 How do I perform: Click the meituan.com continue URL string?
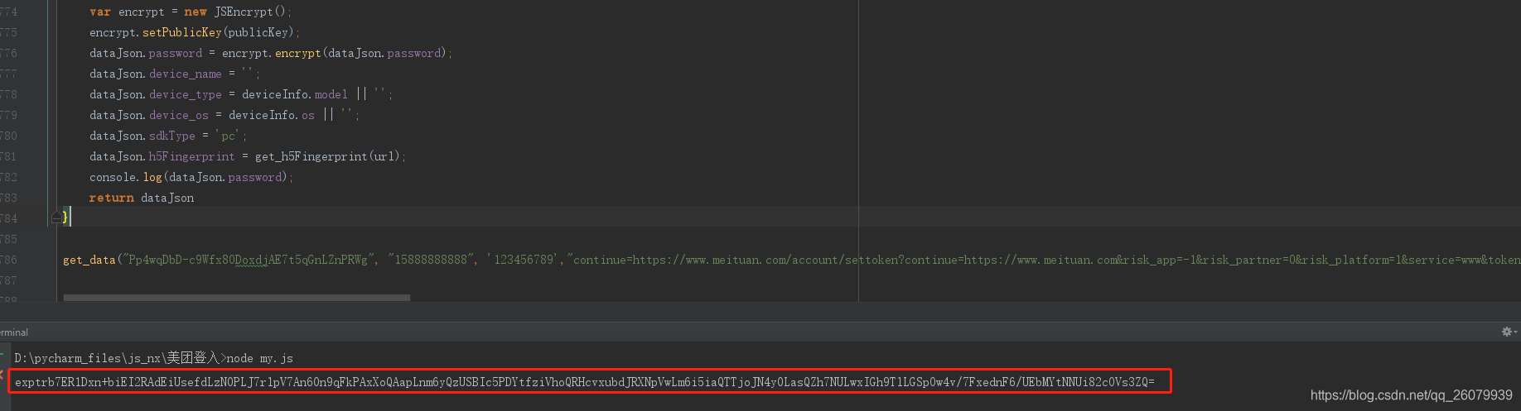tap(1044, 260)
